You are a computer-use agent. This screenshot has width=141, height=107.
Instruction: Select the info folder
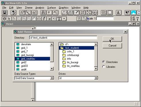coord(77,59)
